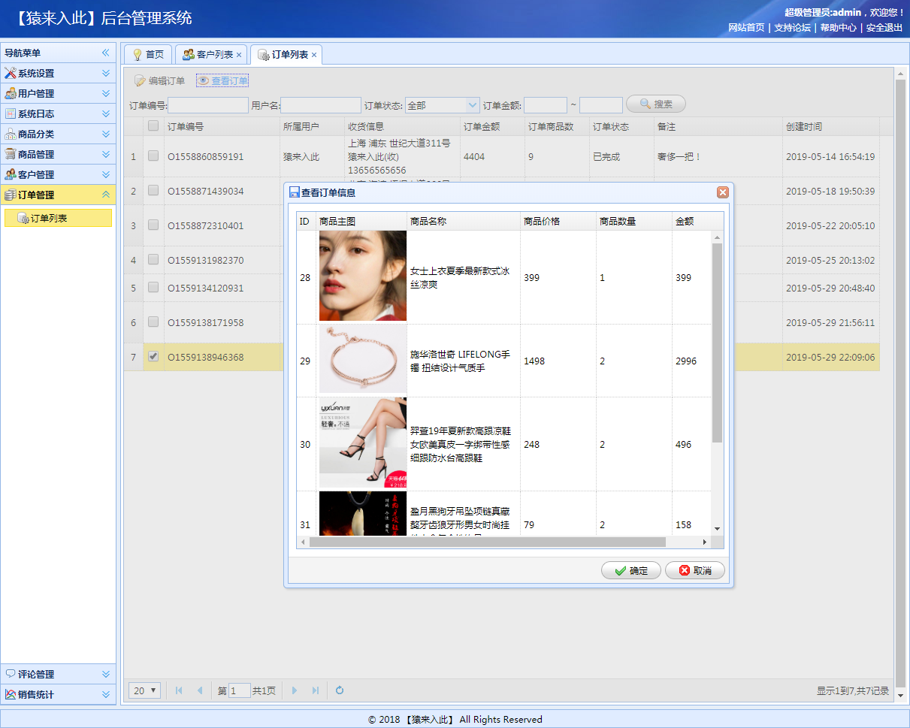
Task: Expand the 销售统计 accordion chevron
Action: (x=106, y=695)
